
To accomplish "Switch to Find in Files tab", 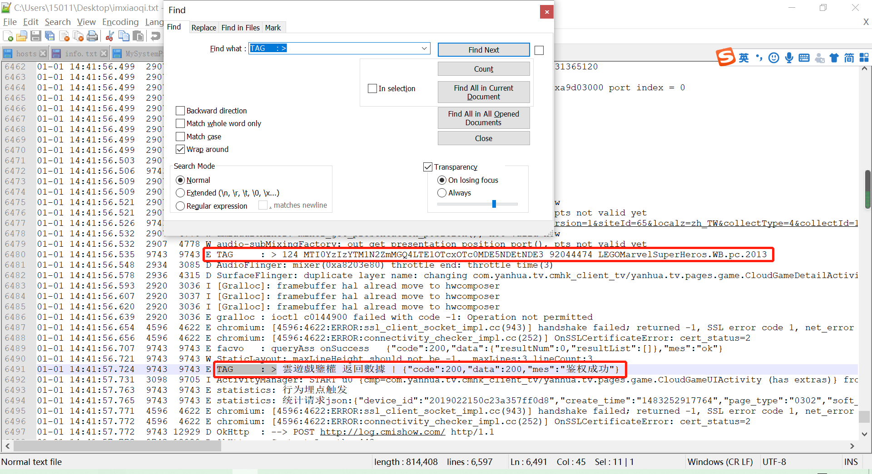I will (x=241, y=28).
